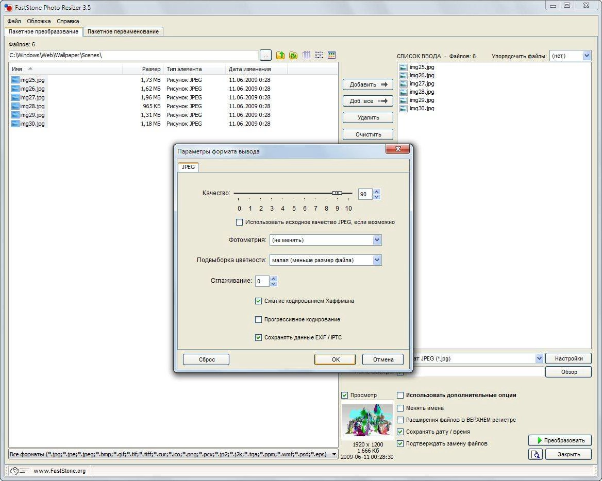602x481 pixels.
Task: Click img30.jpg icon in the input list
Action: click(x=404, y=109)
